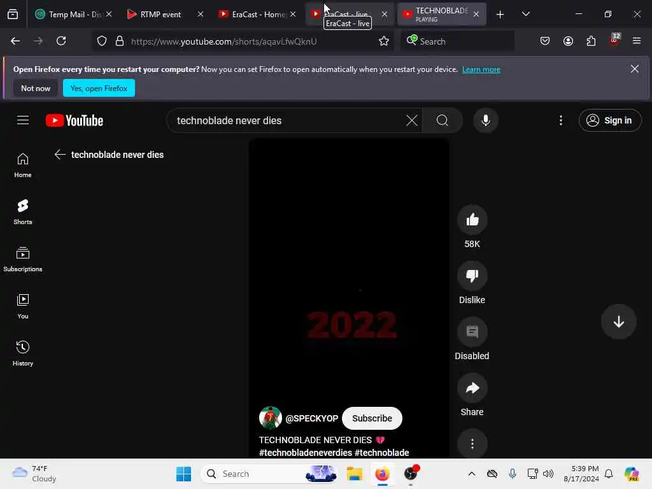652x489 pixels.
Task: View site security lock information
Action: click(120, 41)
